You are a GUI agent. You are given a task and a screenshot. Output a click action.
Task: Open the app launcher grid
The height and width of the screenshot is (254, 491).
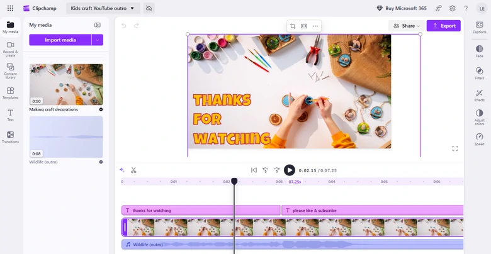(10, 8)
